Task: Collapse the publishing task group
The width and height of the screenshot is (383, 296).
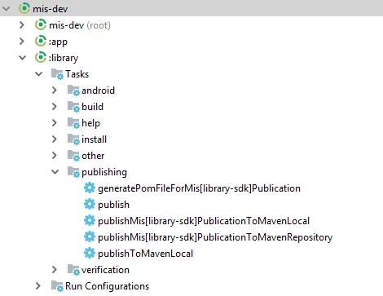Action: coord(55,172)
